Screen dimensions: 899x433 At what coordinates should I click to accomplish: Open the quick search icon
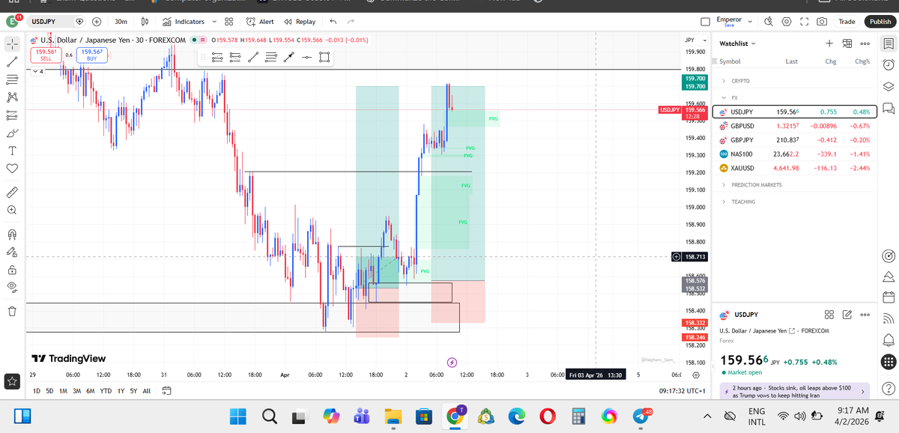coord(769,22)
